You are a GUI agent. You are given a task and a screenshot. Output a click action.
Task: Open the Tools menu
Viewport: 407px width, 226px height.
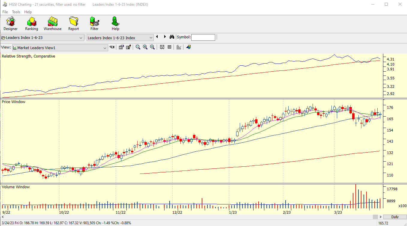16,12
